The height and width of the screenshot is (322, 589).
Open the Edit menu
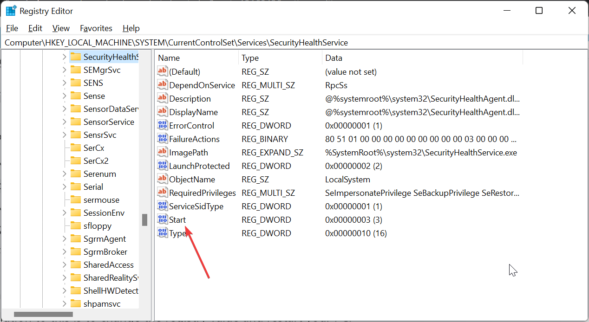point(35,28)
